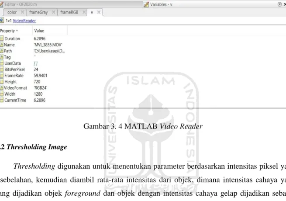Click the VideoFormat property icon
This screenshot has width=286, height=201.
(x=2, y=88)
